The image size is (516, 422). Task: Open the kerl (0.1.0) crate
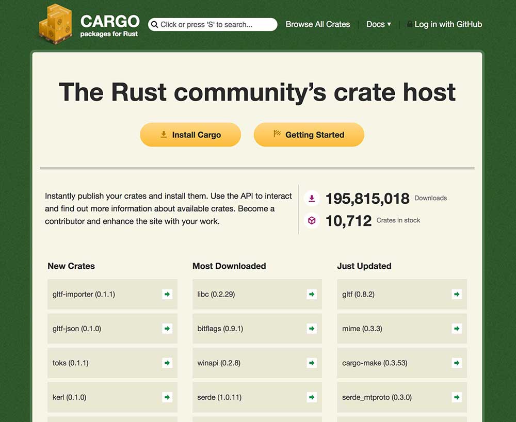click(112, 397)
